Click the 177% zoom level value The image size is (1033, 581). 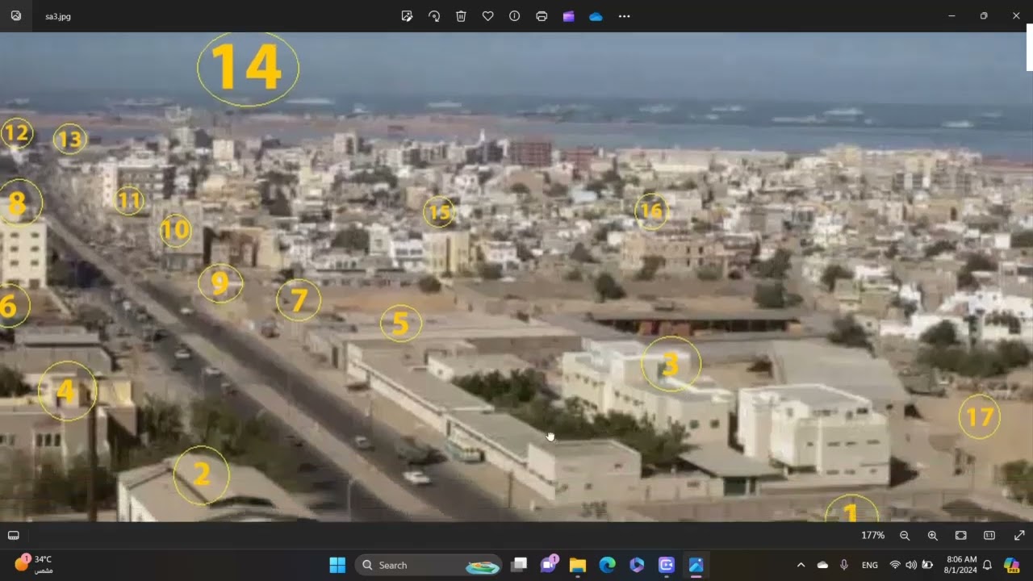tap(872, 535)
